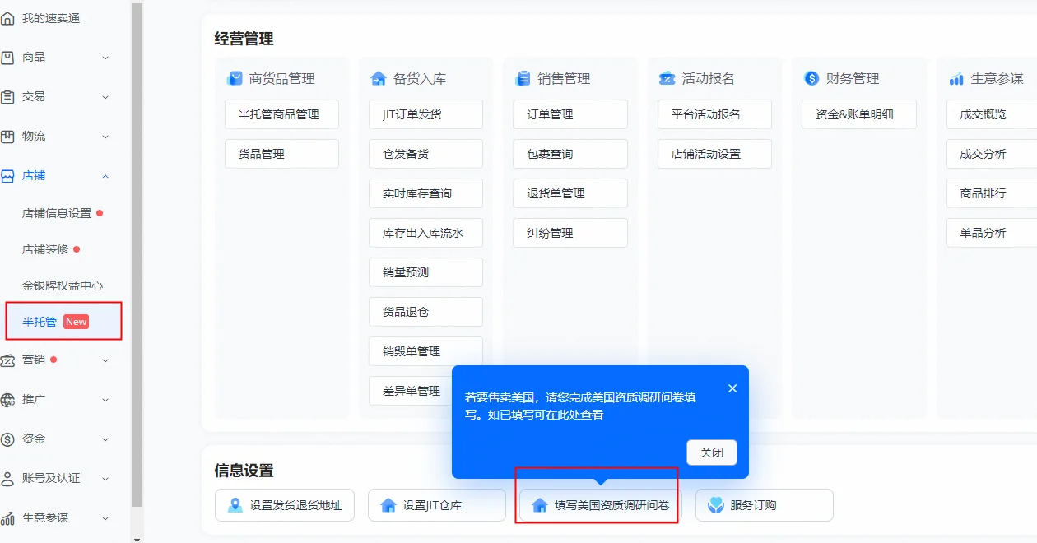Click the 资金 dollar icon
Screen dimensions: 1037x543
[x=7, y=439]
